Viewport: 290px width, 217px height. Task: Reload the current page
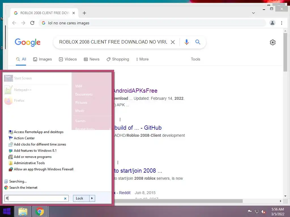pyautogui.click(x=32, y=23)
